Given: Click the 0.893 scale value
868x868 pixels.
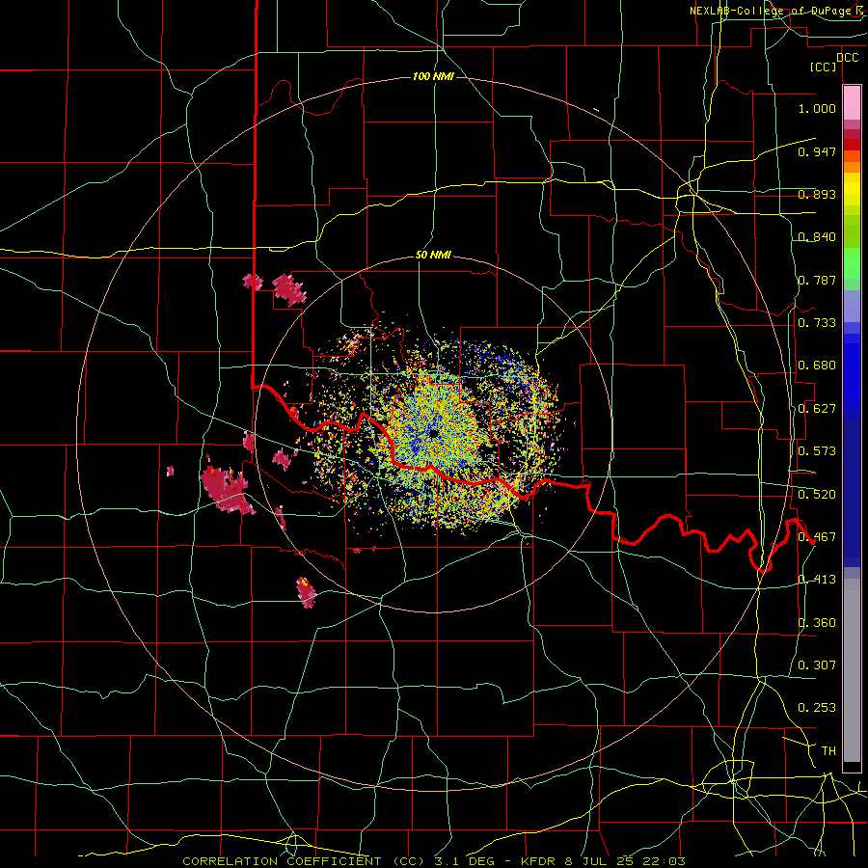Looking at the screenshot, I should pos(817,194).
